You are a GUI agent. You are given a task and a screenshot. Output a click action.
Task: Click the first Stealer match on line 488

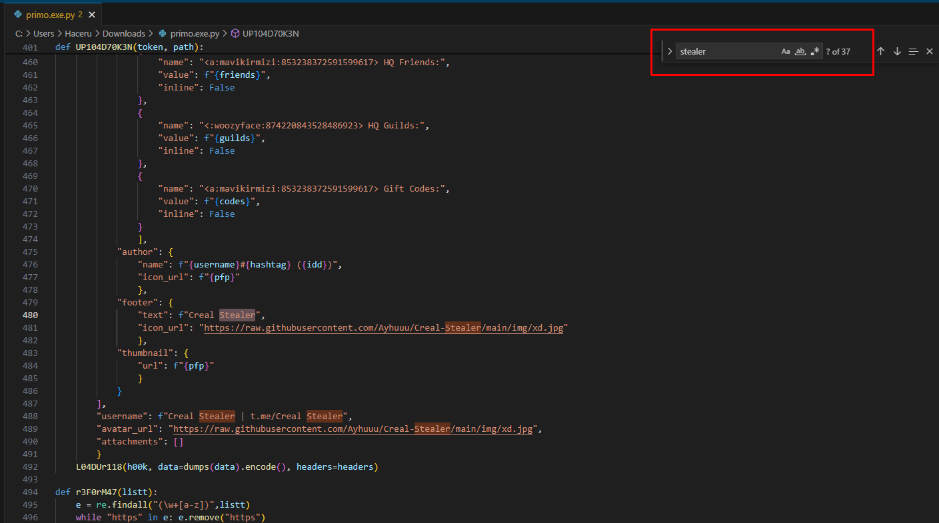(x=217, y=417)
